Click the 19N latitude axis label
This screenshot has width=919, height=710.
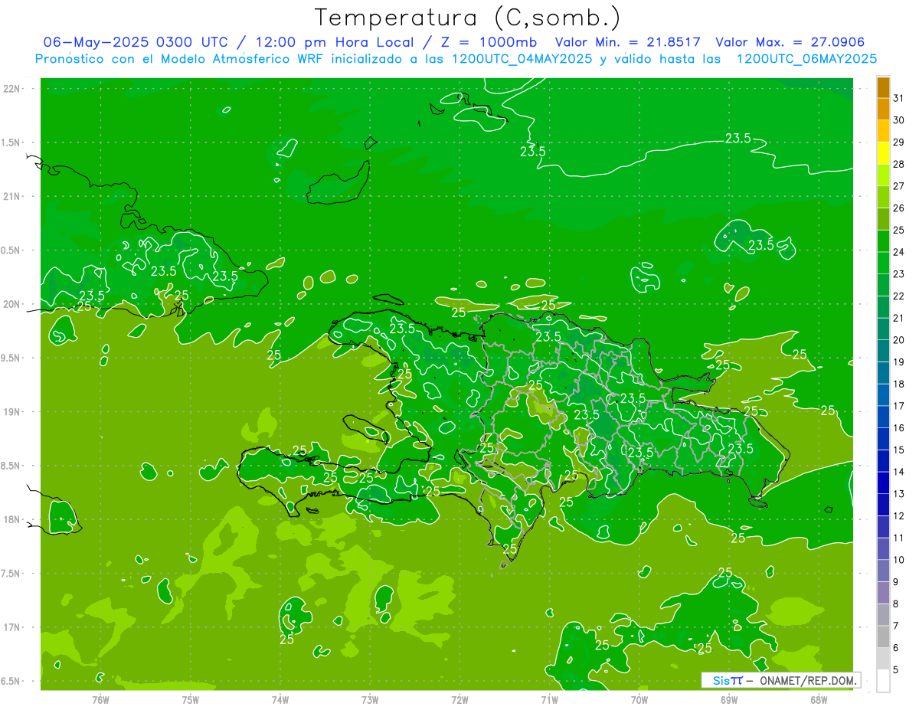point(11,411)
